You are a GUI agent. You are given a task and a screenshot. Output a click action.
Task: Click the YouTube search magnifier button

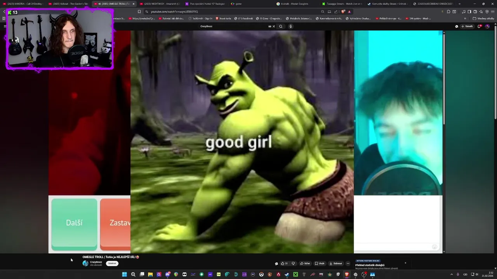(x=281, y=26)
